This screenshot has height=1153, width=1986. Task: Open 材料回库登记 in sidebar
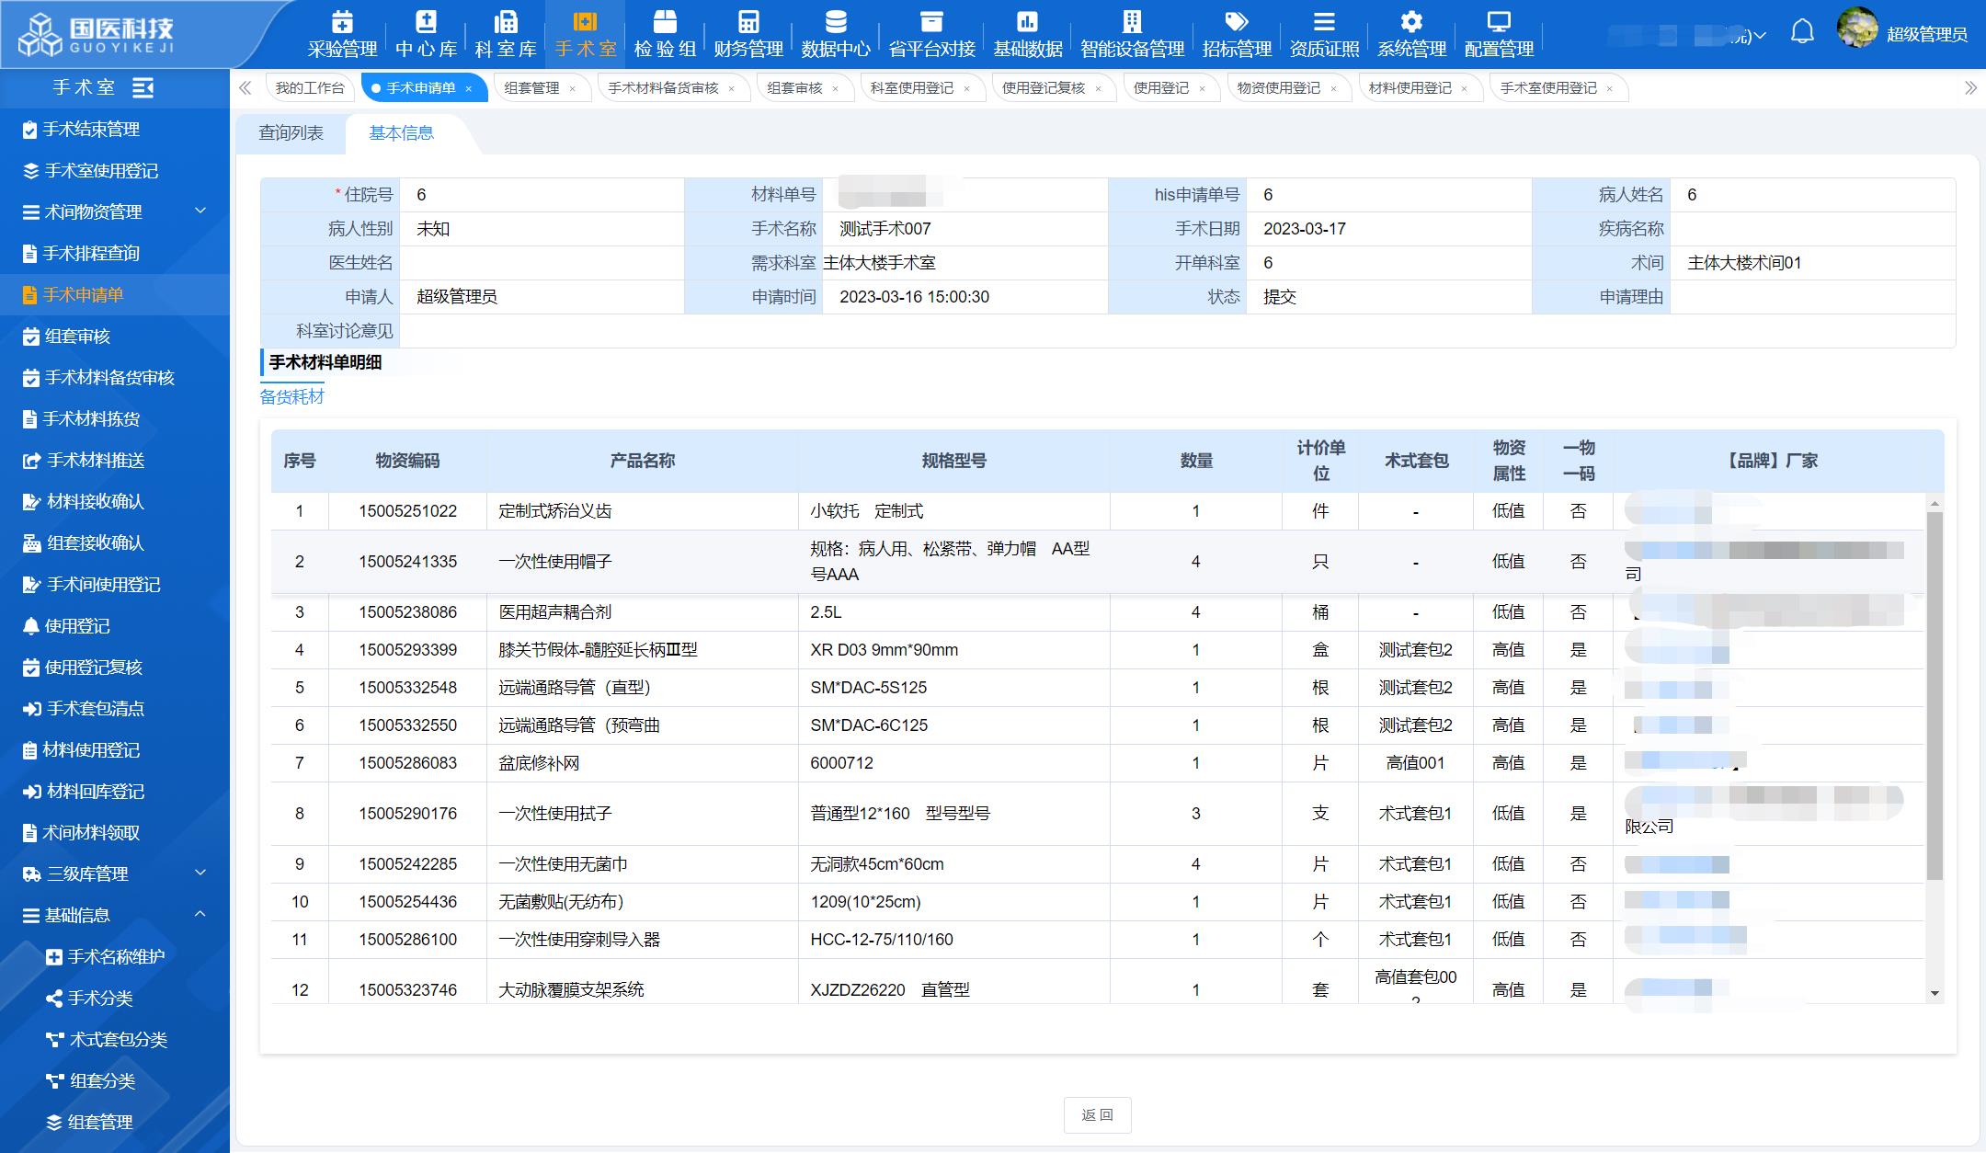115,791
